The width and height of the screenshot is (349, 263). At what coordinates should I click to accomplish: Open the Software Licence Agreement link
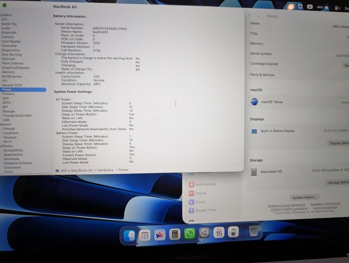click(286, 205)
